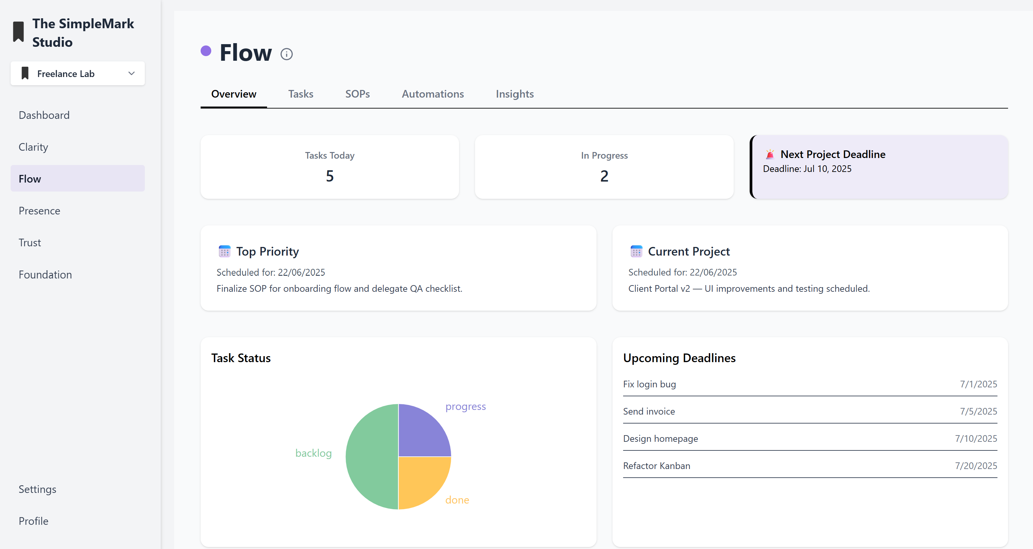This screenshot has height=549, width=1033.
Task: Click the 7/10/2025 deadline date
Action: point(976,439)
